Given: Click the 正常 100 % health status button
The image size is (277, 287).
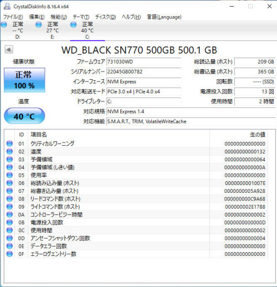Looking at the screenshot, I should (24, 80).
